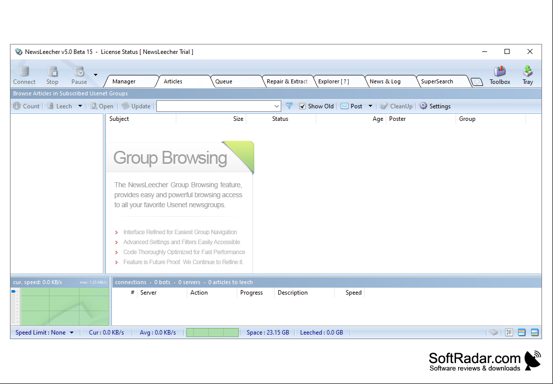Click the layout icon with highlighted top pane
Screen dimensions: 553x384
[522, 332]
